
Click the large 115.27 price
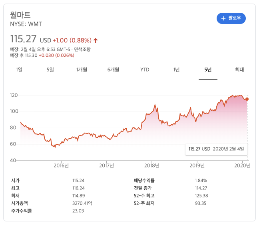(23, 39)
